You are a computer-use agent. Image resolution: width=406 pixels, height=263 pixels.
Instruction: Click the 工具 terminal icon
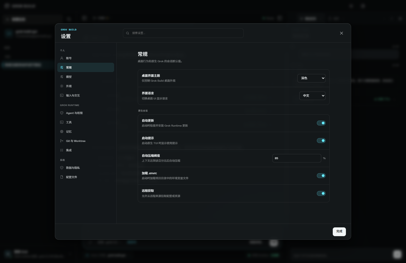pos(62,122)
